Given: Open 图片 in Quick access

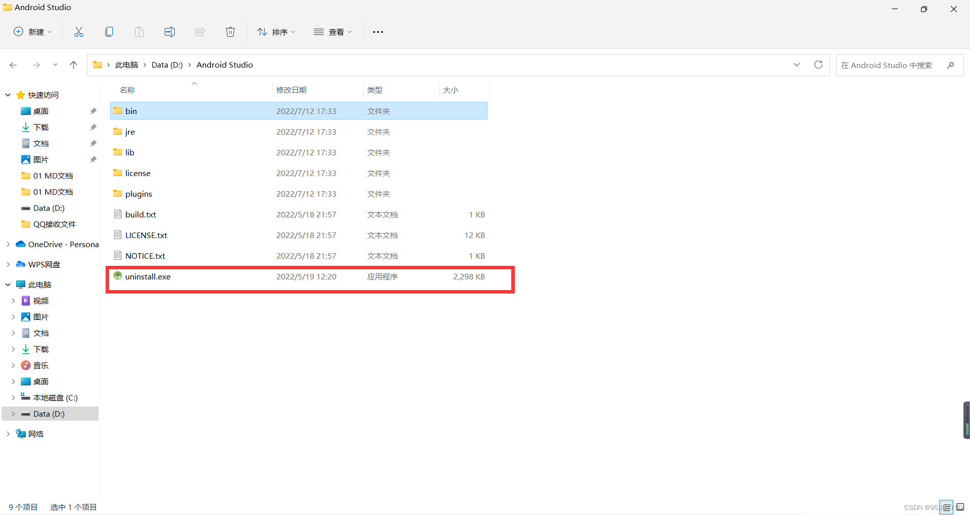Looking at the screenshot, I should coord(41,159).
